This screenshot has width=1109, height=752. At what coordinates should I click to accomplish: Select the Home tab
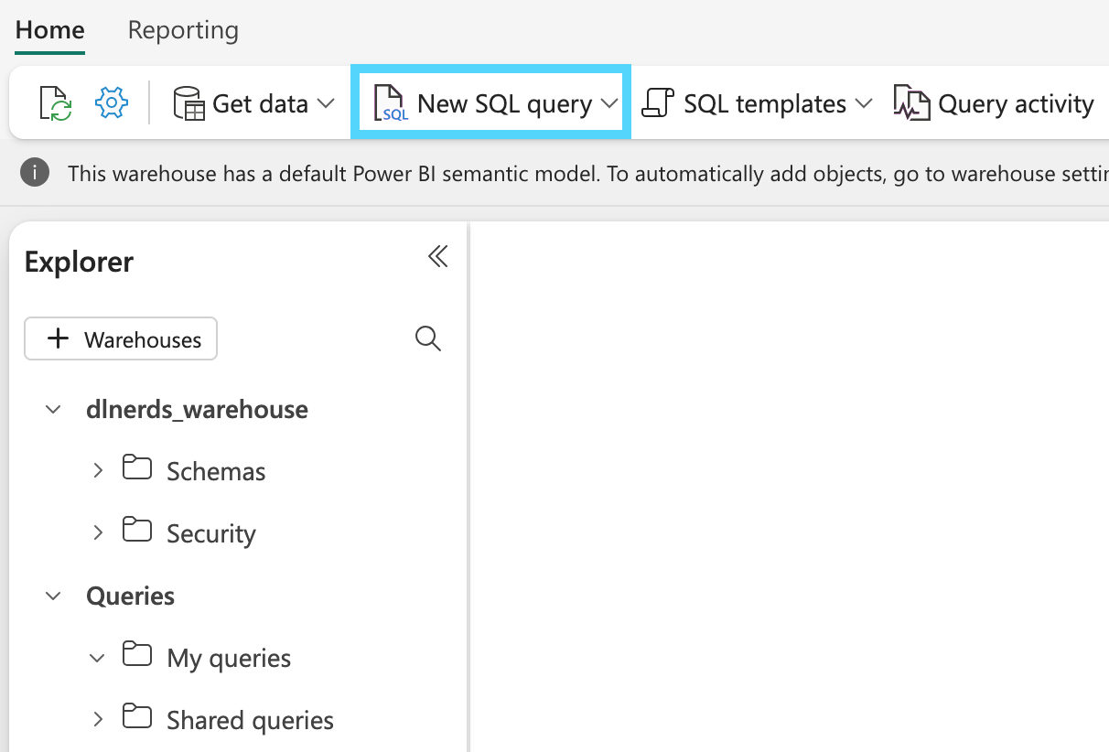(50, 30)
